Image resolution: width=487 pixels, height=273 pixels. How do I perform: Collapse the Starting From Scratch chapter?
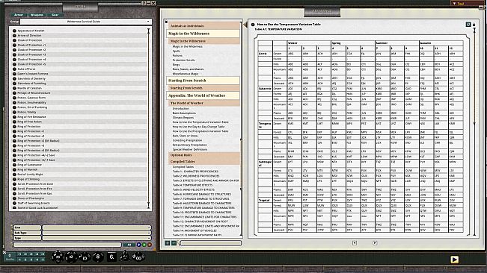click(203, 81)
